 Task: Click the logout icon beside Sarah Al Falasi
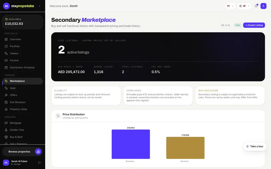[x=39, y=163]
